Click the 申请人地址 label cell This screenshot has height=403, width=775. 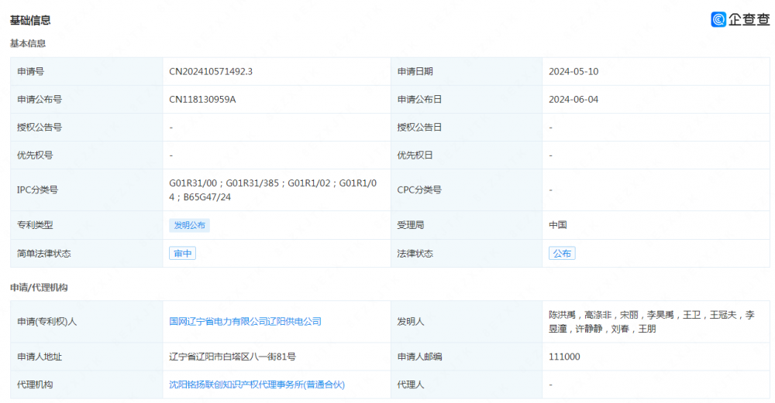click(x=87, y=357)
